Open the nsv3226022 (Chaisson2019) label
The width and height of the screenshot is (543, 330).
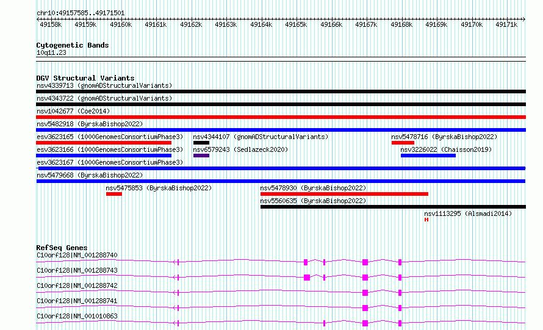[x=446, y=149]
